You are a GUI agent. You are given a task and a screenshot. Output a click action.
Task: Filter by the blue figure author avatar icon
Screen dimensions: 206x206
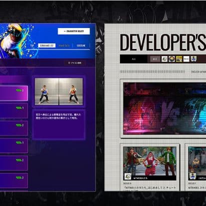[193, 59]
